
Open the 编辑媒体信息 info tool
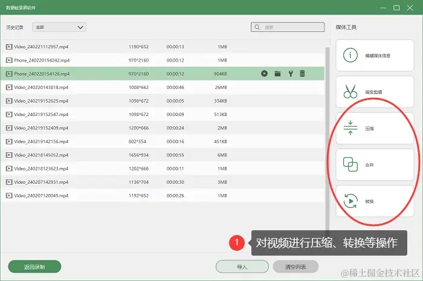click(375, 55)
